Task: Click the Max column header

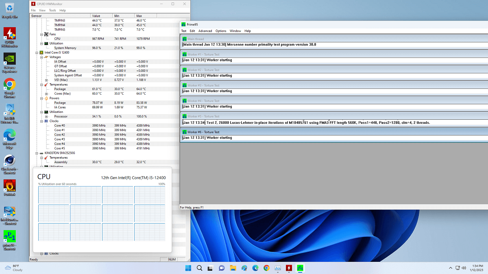Action: click(x=146, y=16)
